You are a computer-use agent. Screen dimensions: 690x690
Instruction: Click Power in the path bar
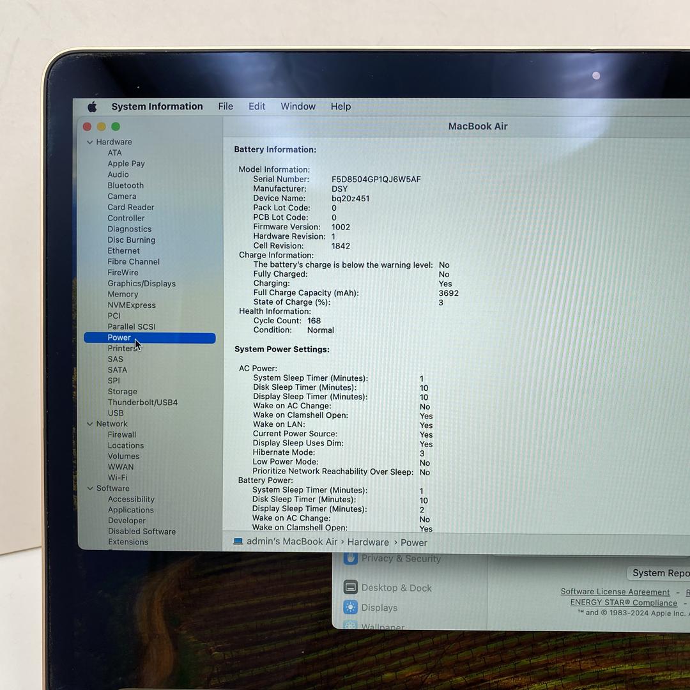click(413, 542)
